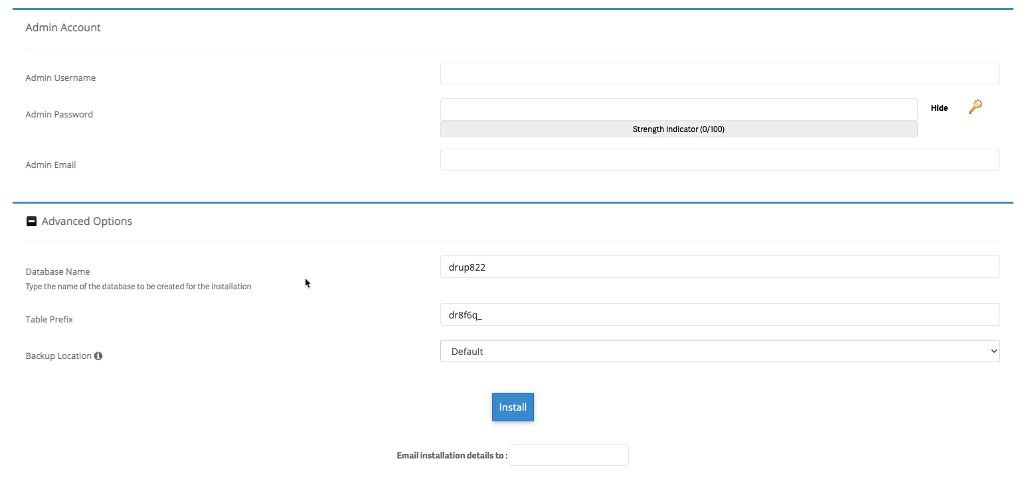
Task: Click the database name help text
Action: click(138, 287)
